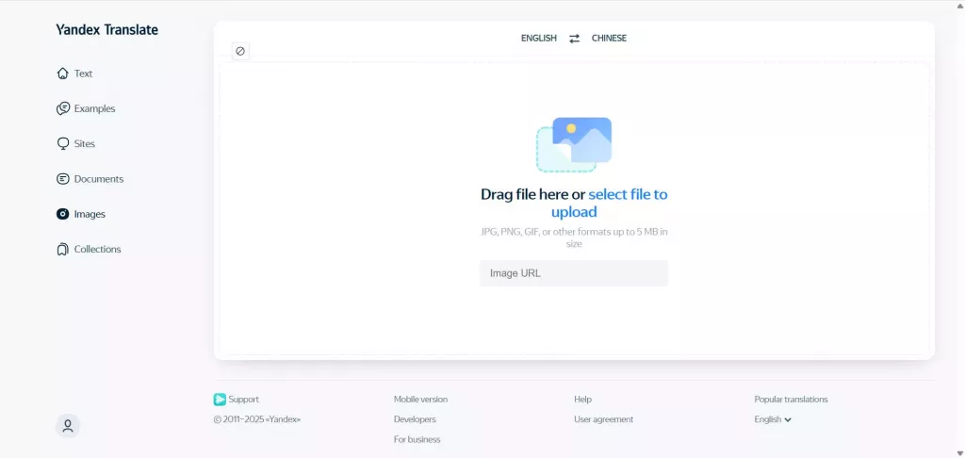The image size is (965, 458).
Task: Open Documents translation label
Action: click(98, 179)
